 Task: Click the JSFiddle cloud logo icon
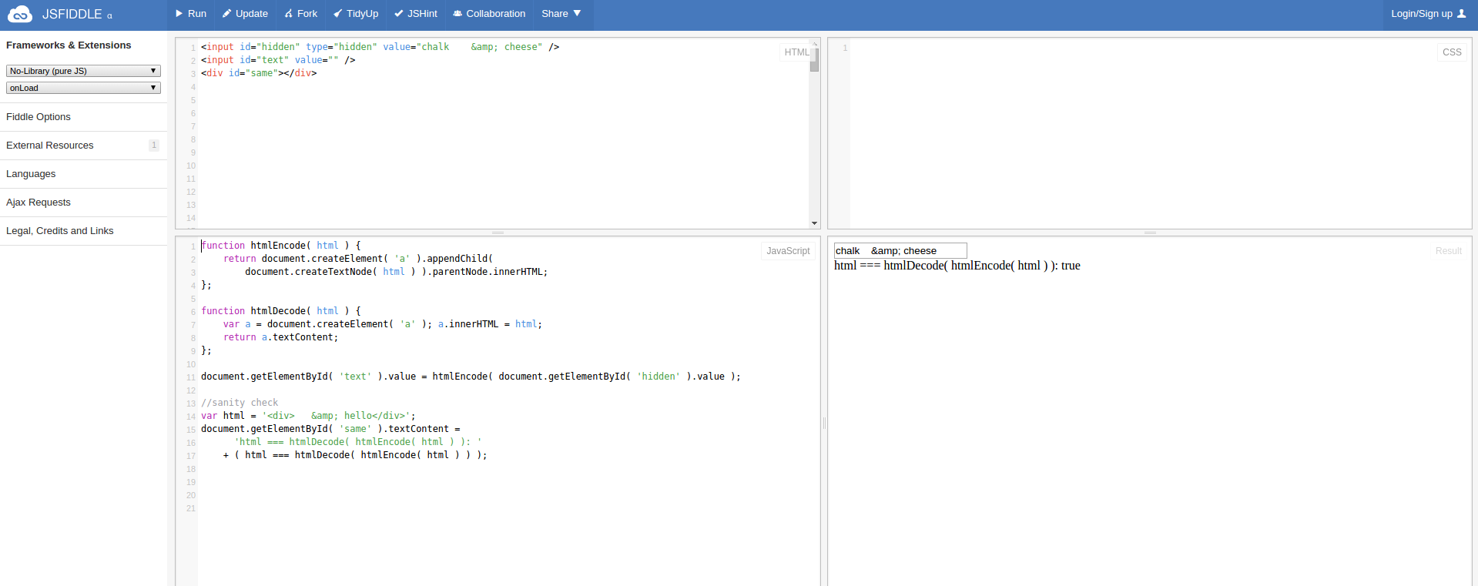(19, 14)
